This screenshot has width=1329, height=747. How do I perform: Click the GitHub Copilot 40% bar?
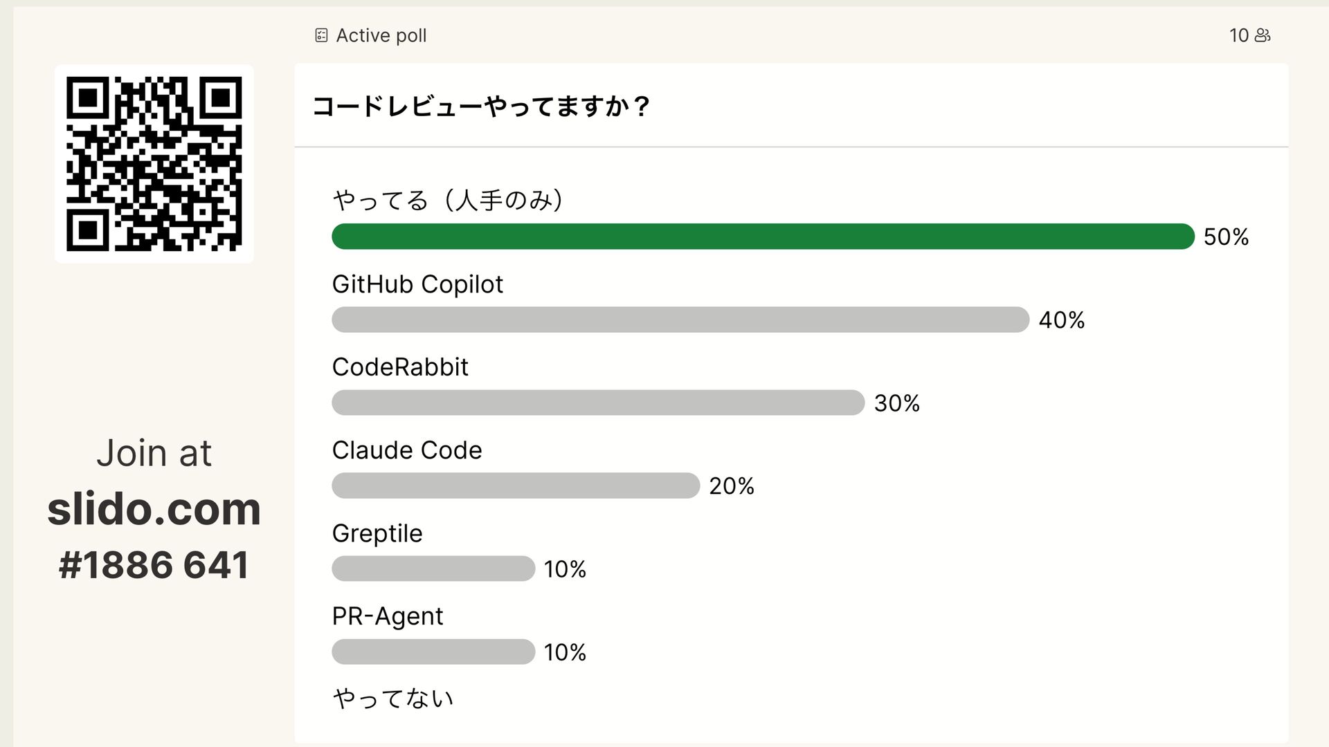[680, 320]
